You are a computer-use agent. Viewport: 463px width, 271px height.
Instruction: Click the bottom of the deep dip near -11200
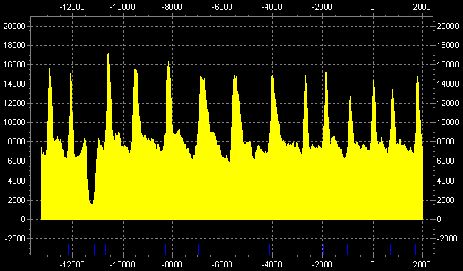coord(92,204)
